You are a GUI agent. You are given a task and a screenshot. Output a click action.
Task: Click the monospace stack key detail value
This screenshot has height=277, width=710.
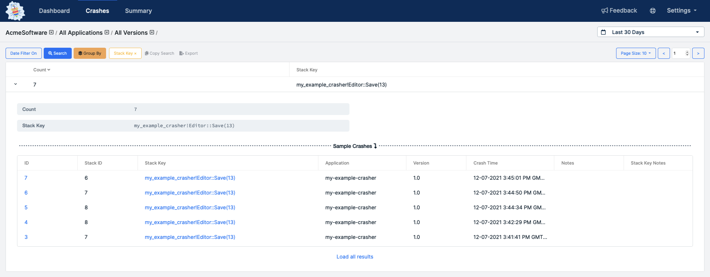[184, 125]
